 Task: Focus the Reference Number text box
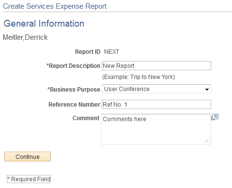[x=156, y=104]
